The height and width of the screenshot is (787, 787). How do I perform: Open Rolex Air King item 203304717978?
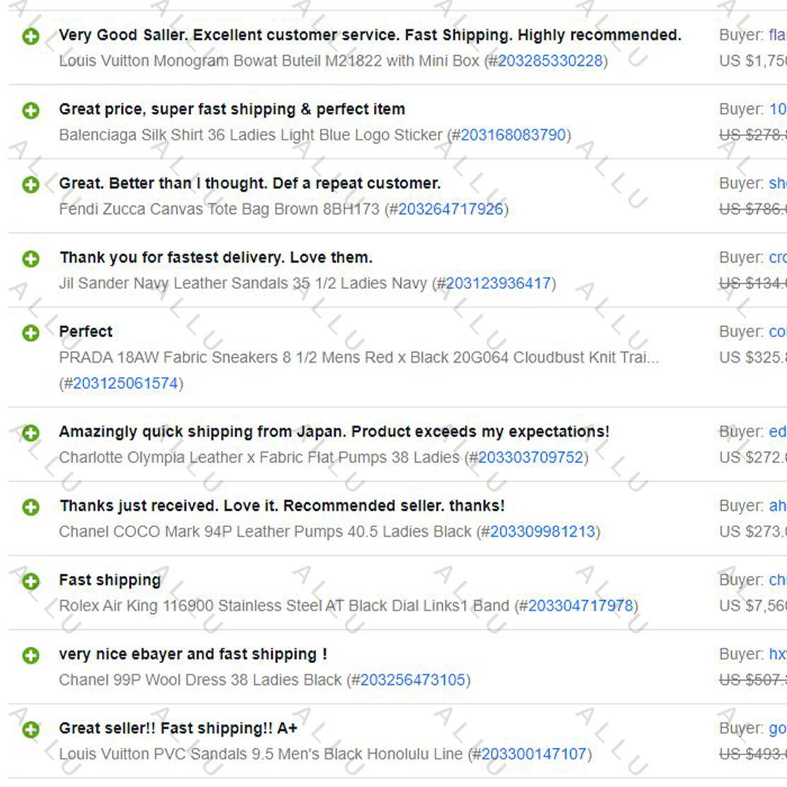(581, 606)
